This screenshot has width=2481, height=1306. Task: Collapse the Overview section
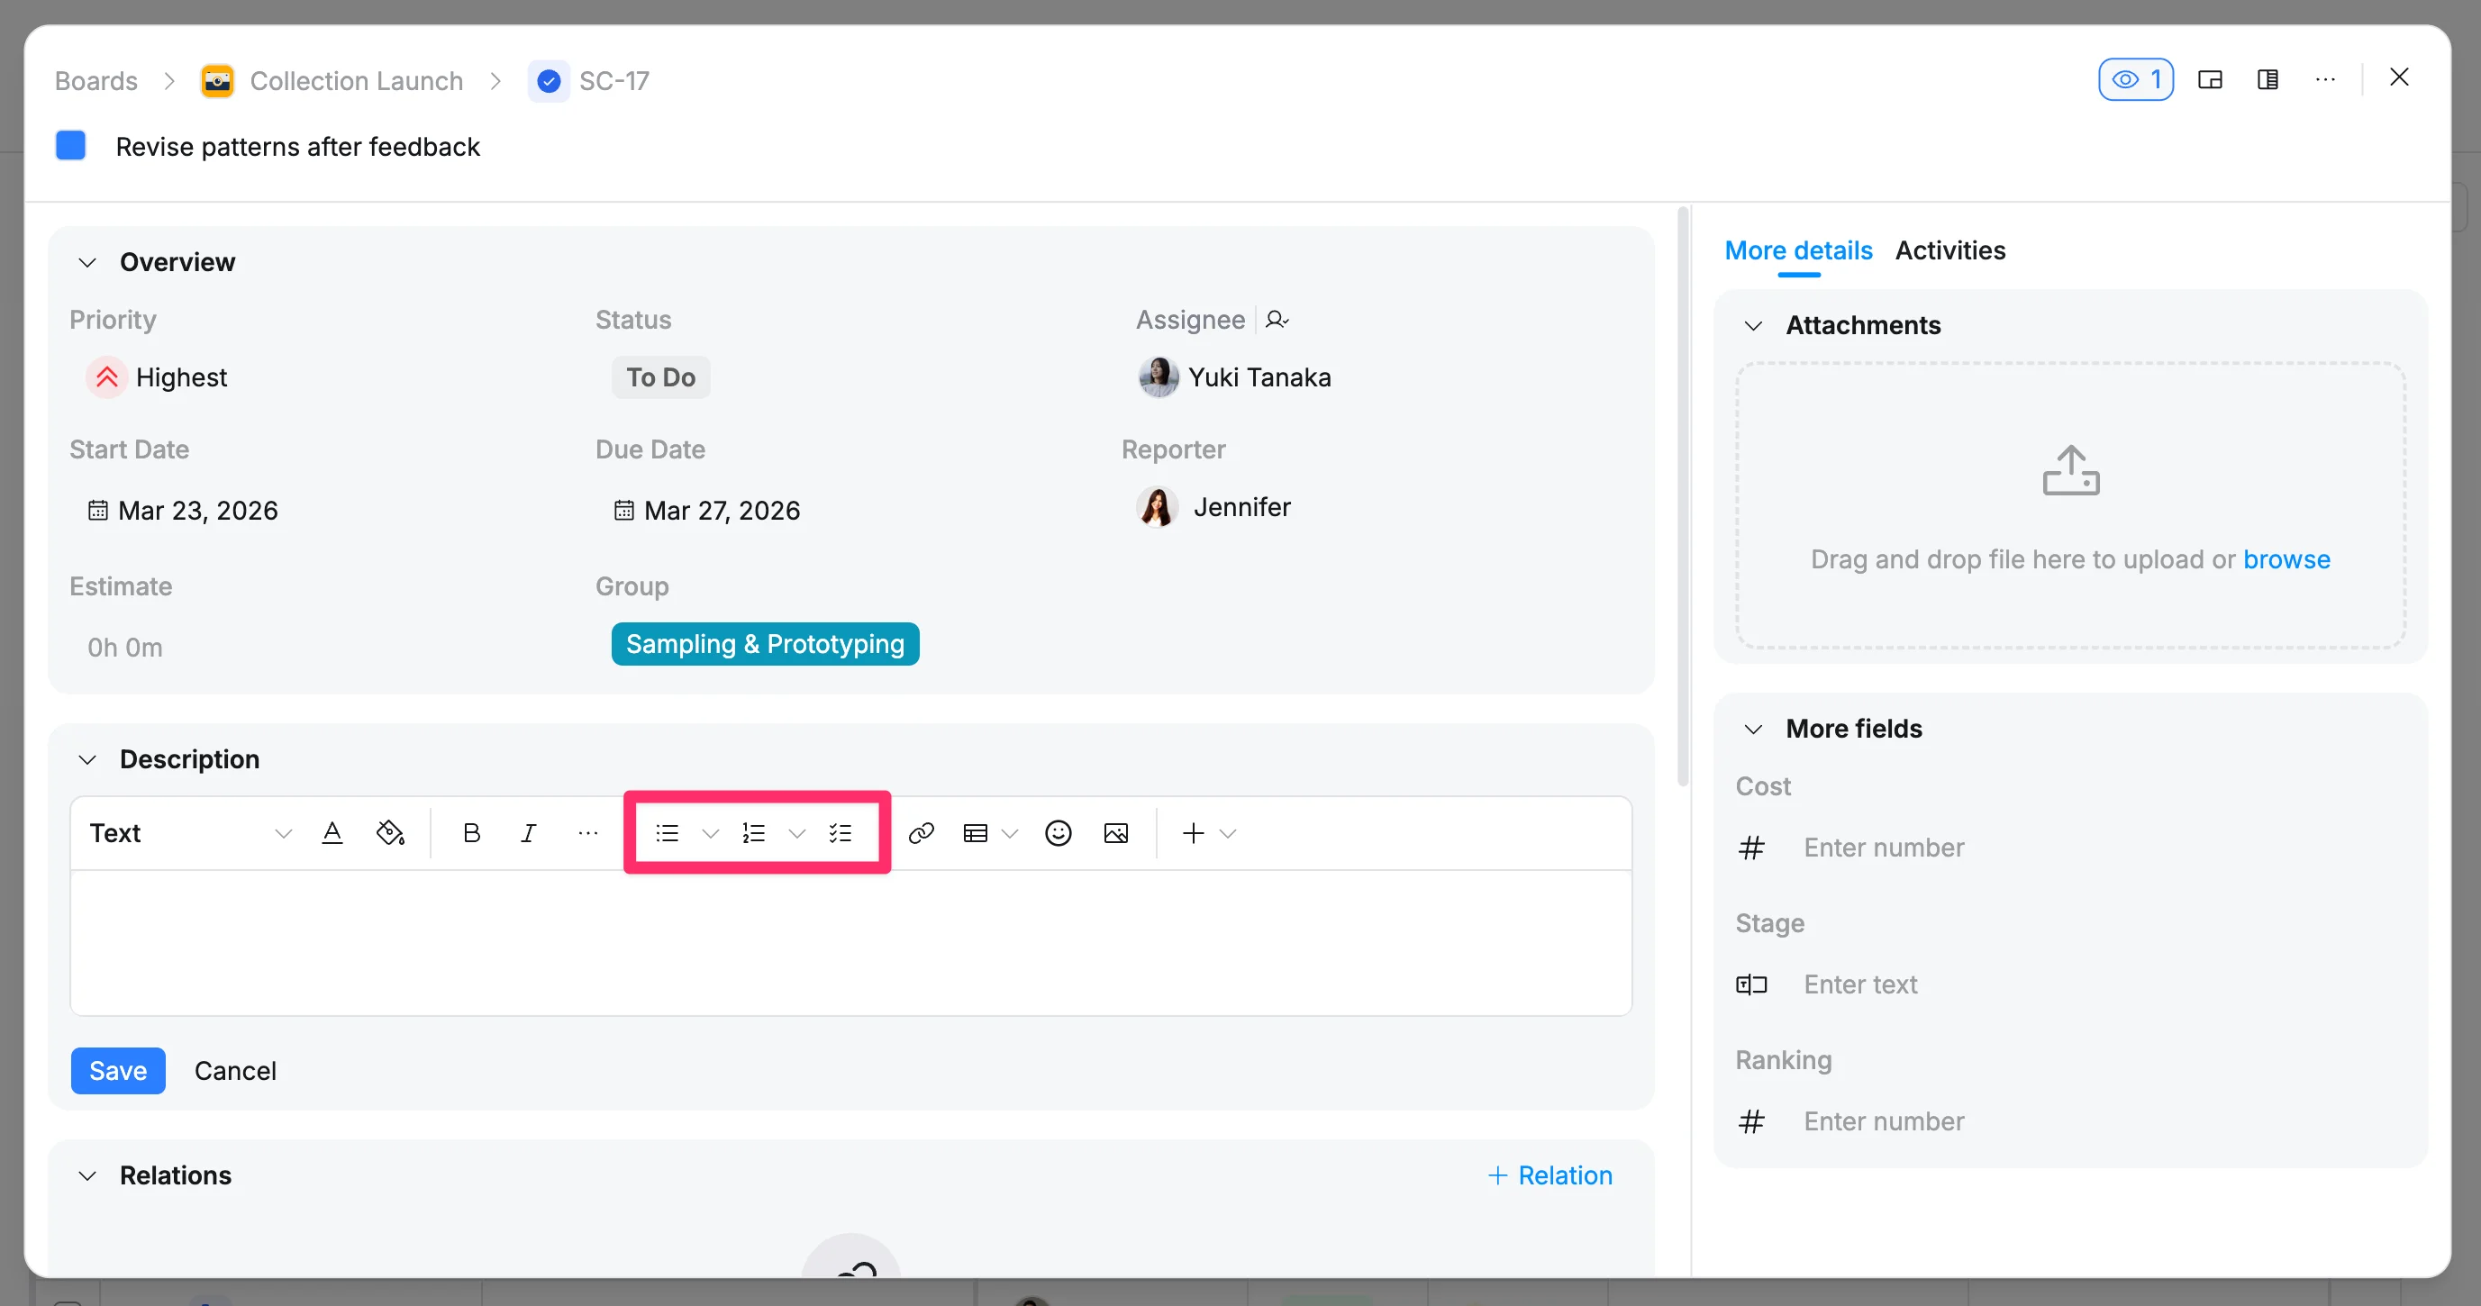pyautogui.click(x=87, y=263)
